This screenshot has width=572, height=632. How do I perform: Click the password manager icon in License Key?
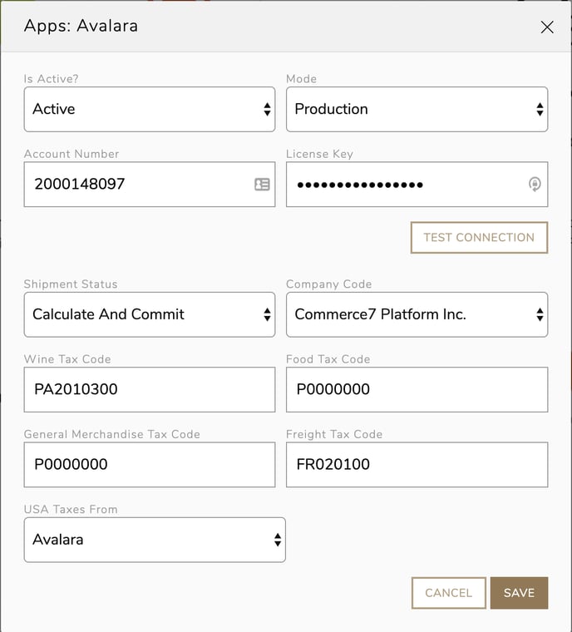tap(535, 185)
